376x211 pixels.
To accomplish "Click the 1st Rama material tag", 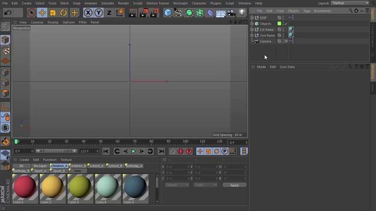I will (x=291, y=29).
